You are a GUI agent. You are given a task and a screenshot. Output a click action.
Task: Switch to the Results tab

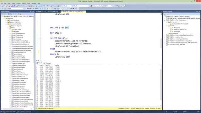tap(39, 63)
